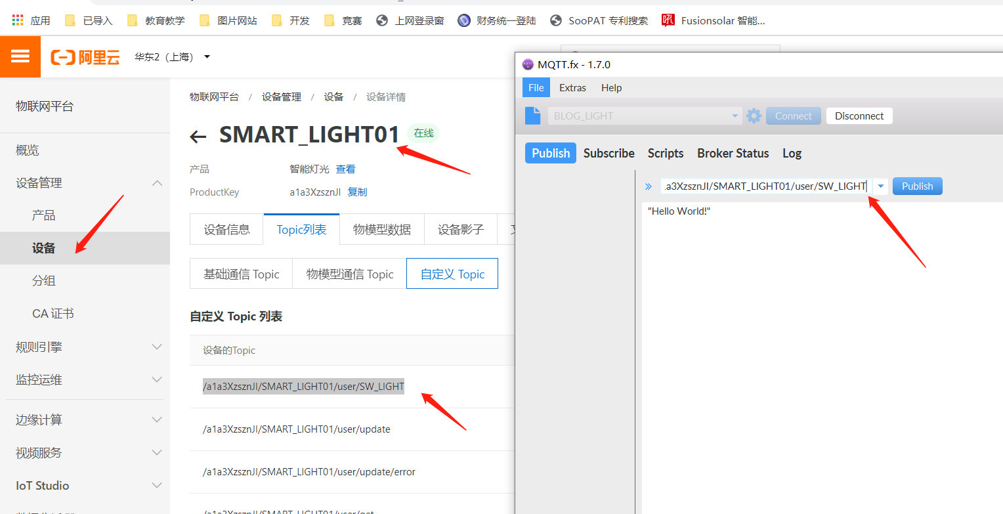Viewport: 1003px width, 514px height.
Task: Click the /user/update/error topic row
Action: [x=309, y=472]
